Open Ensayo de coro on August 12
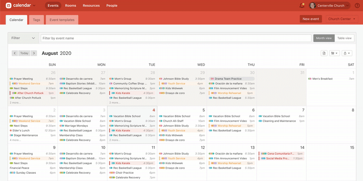This screenshot has width=363, height=181. tap(182, 168)
